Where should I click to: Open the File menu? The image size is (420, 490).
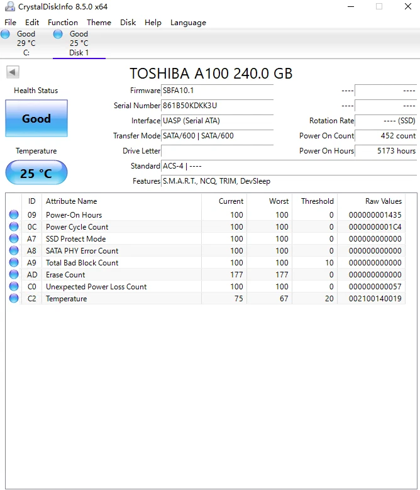[10, 23]
